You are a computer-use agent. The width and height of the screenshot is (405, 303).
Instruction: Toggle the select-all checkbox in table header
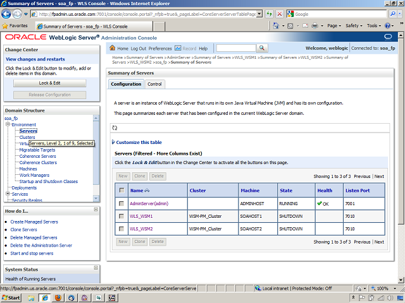click(x=121, y=190)
